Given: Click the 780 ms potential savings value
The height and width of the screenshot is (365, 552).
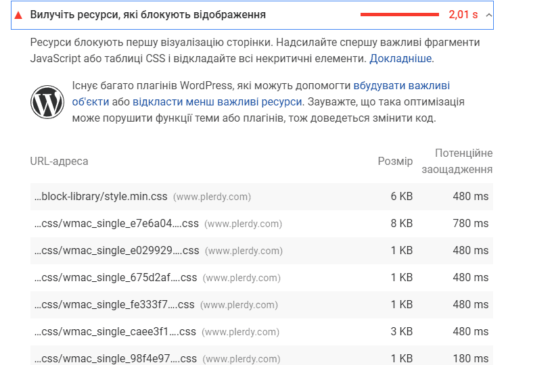Looking at the screenshot, I should pyautogui.click(x=470, y=224).
